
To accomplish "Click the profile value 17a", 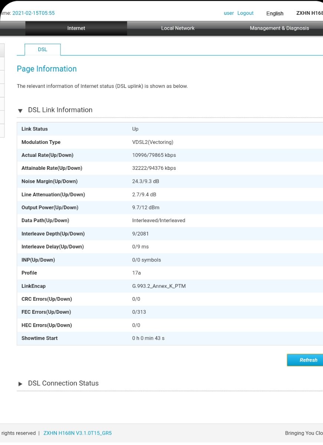I will [136, 273].
